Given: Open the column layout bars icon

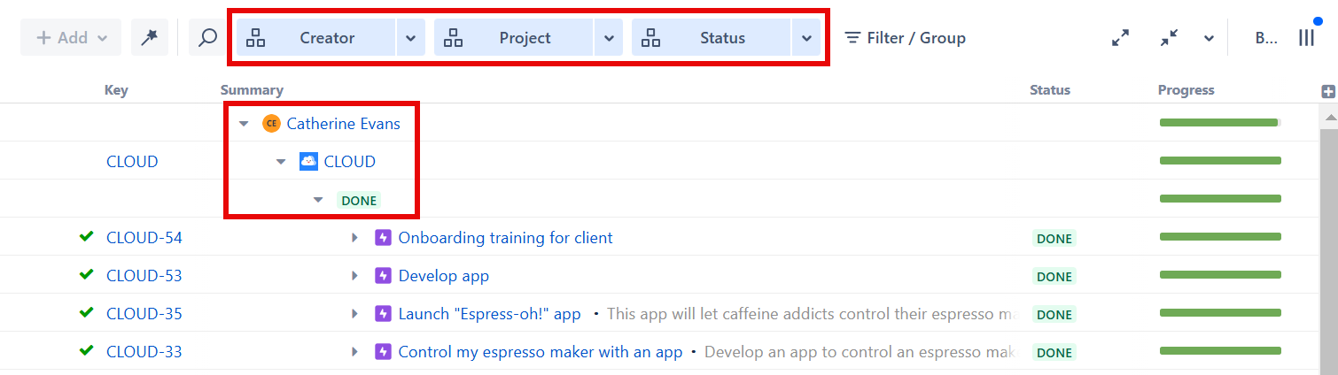Looking at the screenshot, I should pyautogui.click(x=1306, y=38).
